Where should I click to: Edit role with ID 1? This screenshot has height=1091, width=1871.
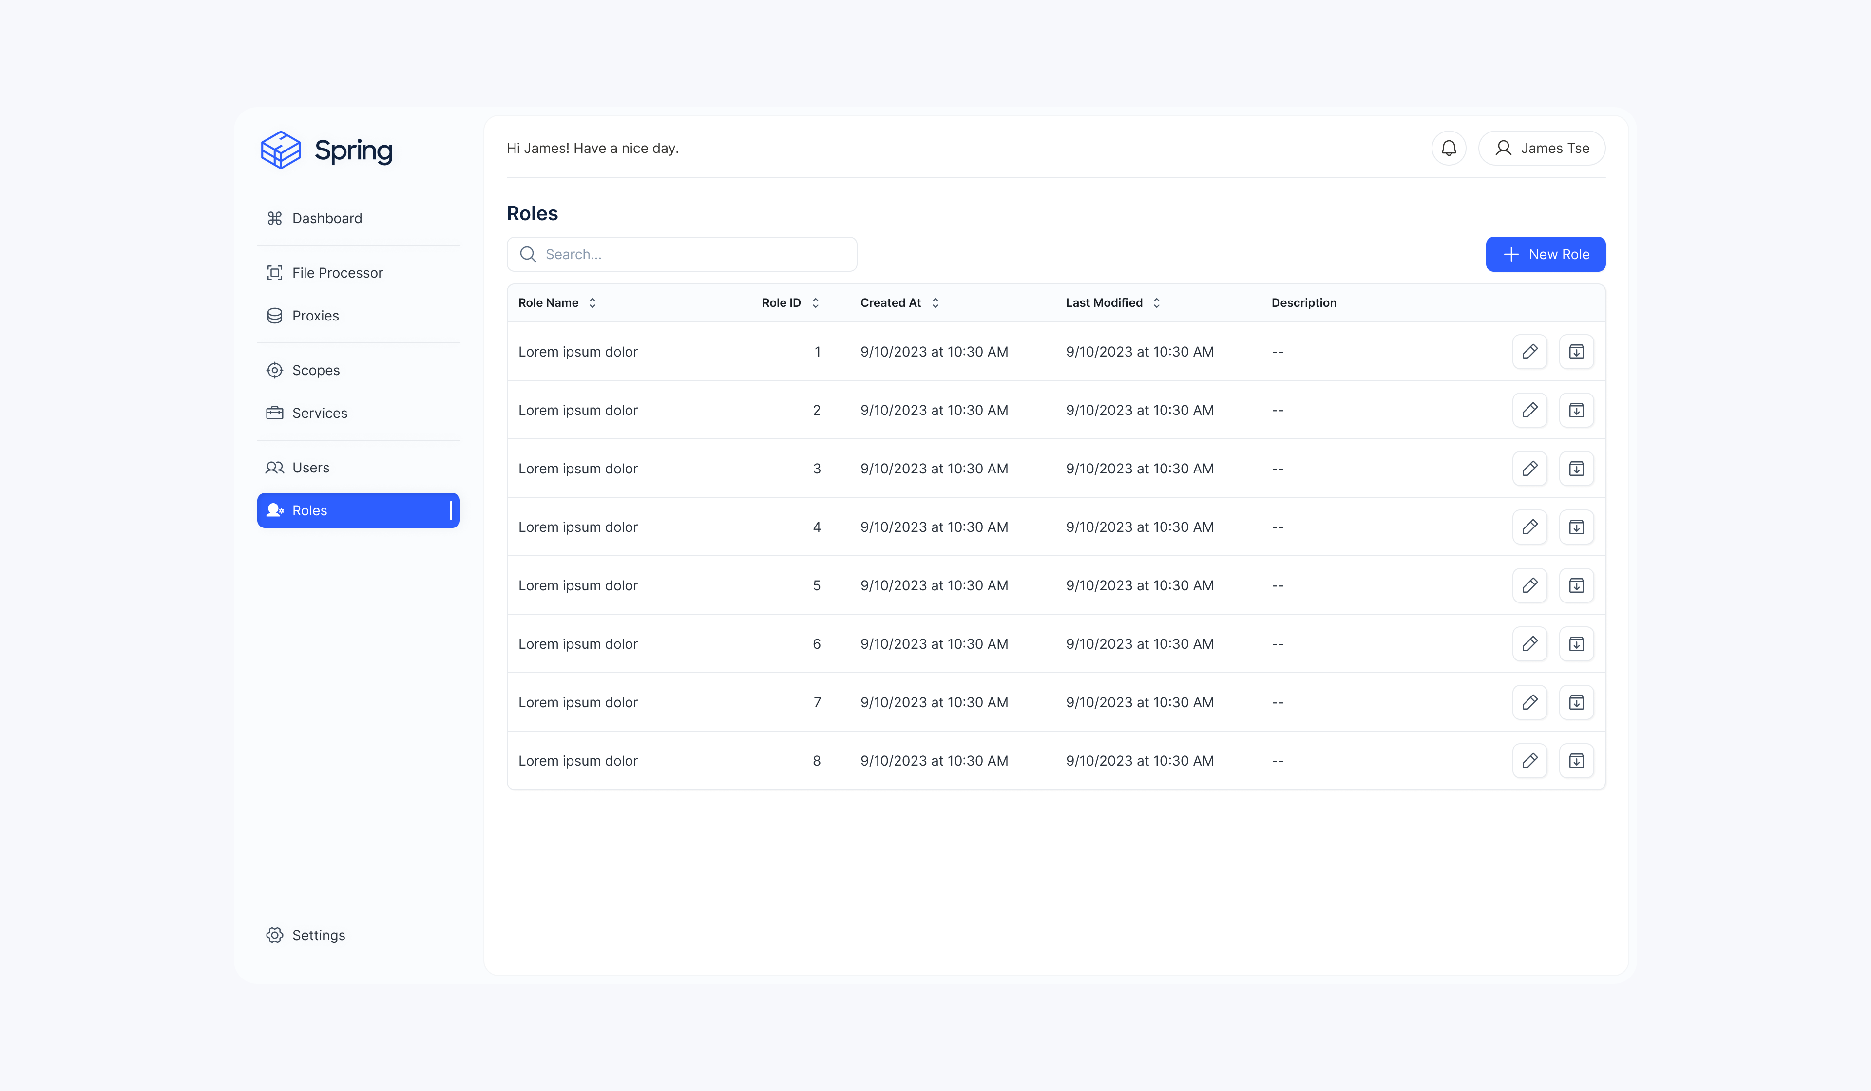coord(1529,352)
